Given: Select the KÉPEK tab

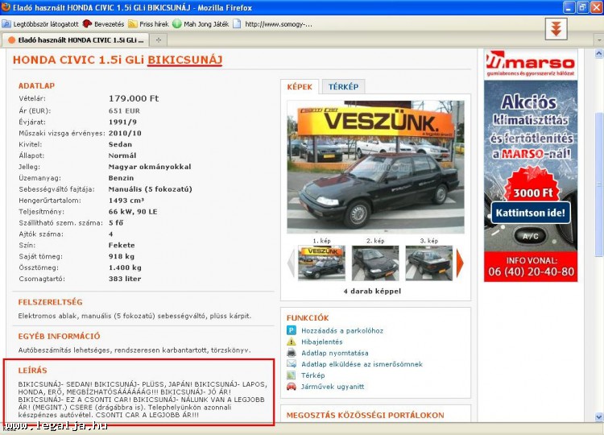Looking at the screenshot, I should (x=299, y=87).
